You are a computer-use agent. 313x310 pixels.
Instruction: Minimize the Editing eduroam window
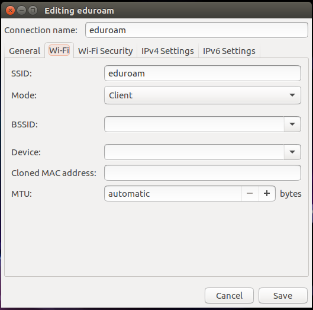(21, 10)
